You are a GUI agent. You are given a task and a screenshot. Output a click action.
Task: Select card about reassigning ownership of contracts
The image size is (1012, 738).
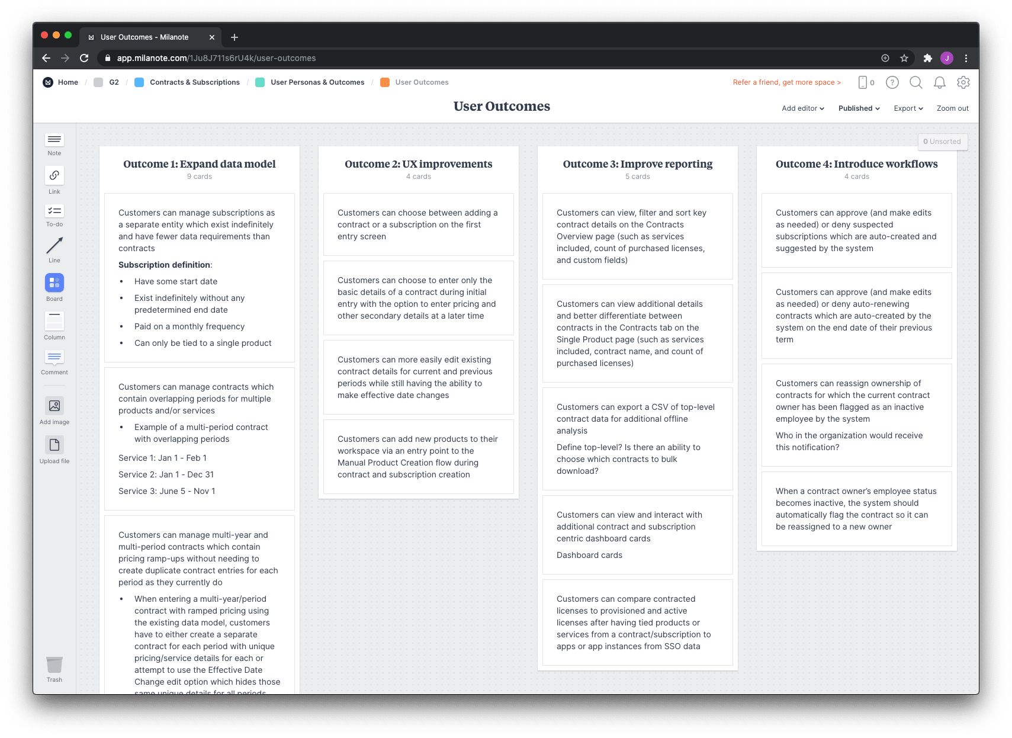(857, 415)
